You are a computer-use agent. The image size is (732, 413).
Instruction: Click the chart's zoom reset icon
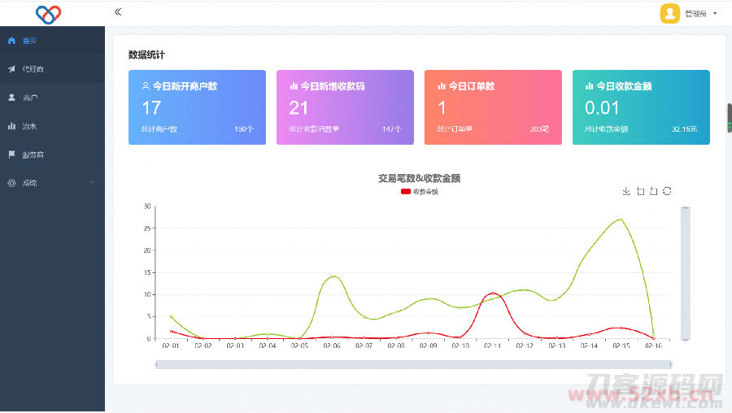(653, 191)
